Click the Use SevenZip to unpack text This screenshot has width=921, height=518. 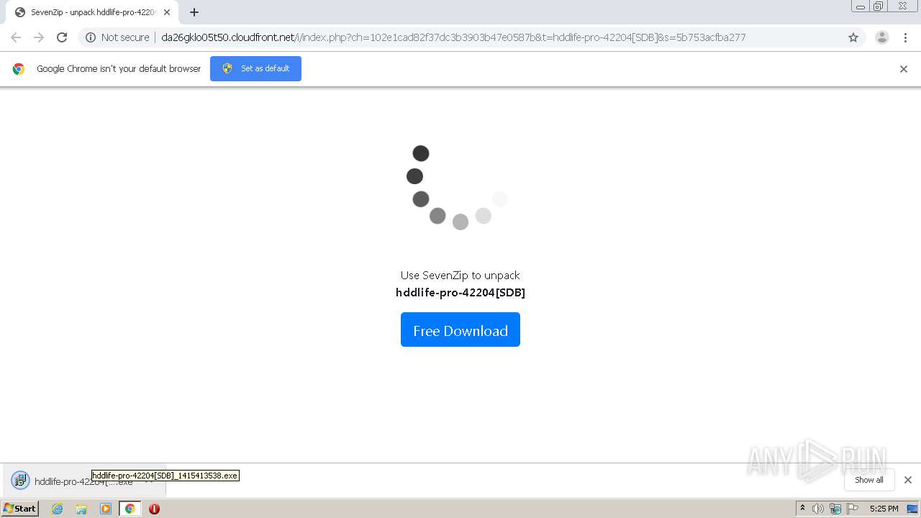[460, 275]
